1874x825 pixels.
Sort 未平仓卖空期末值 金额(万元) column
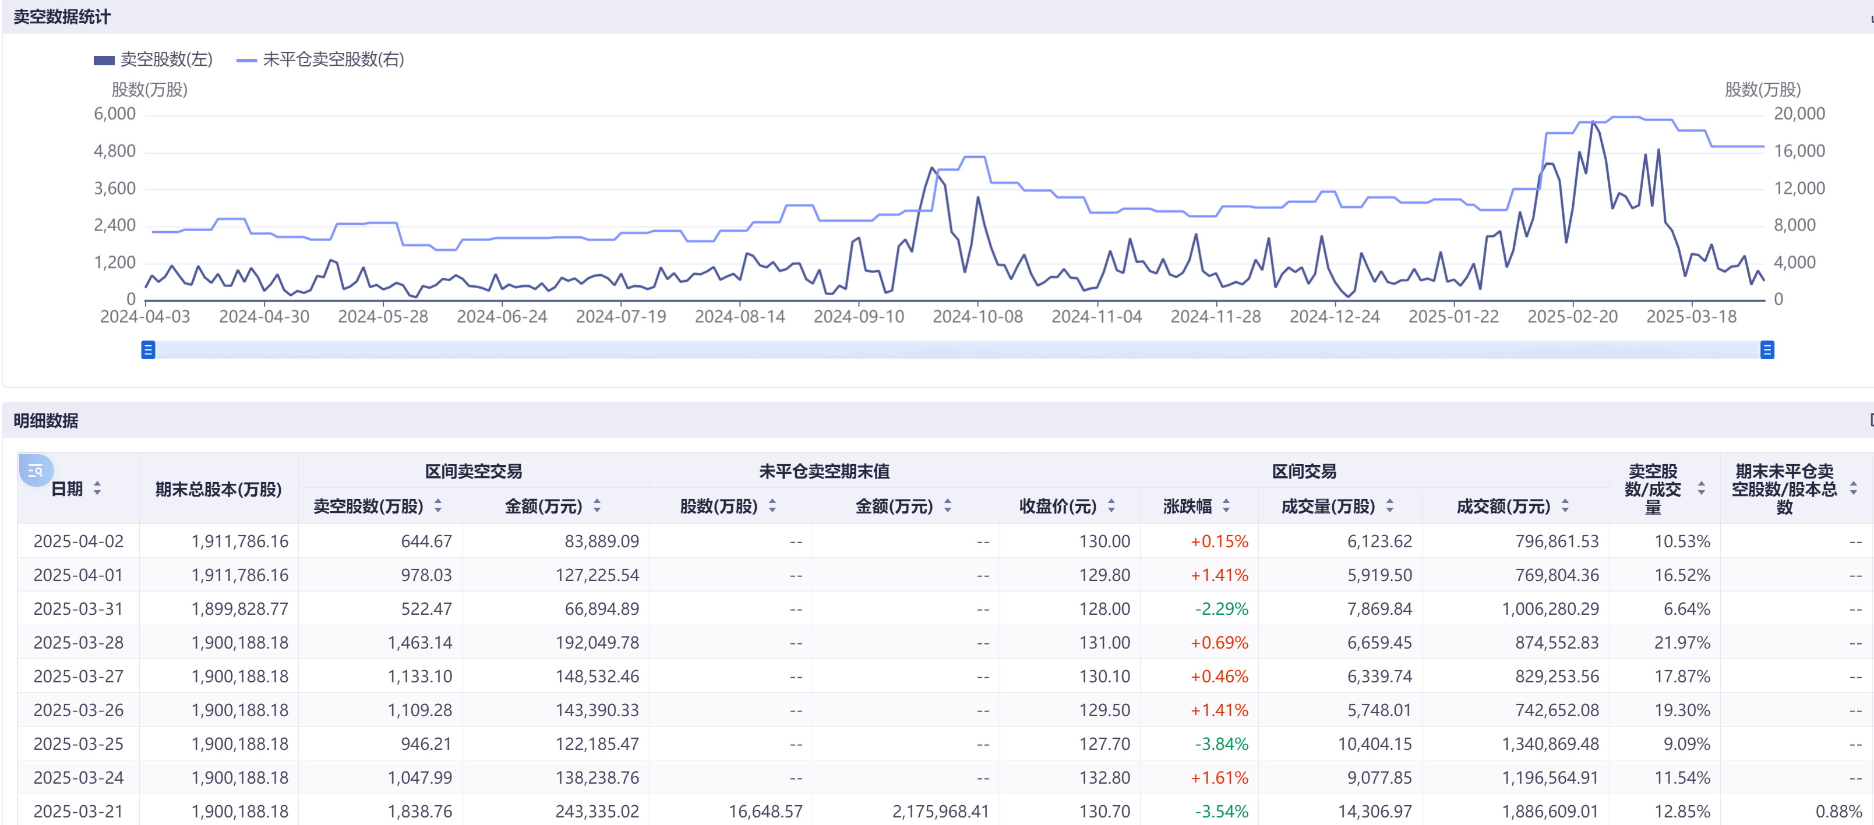click(947, 506)
